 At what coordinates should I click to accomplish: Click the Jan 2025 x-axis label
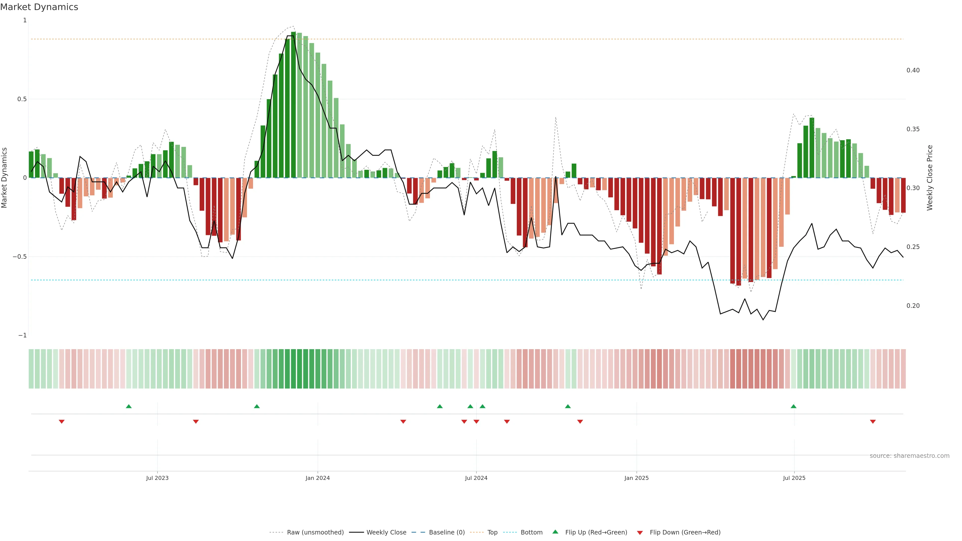click(636, 478)
